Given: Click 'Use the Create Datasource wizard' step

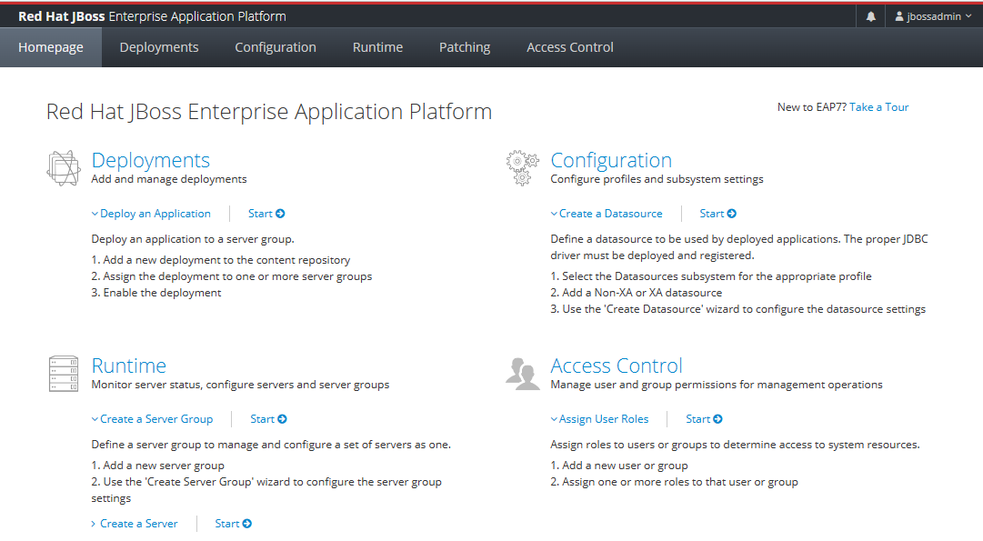Looking at the screenshot, I should [x=737, y=309].
